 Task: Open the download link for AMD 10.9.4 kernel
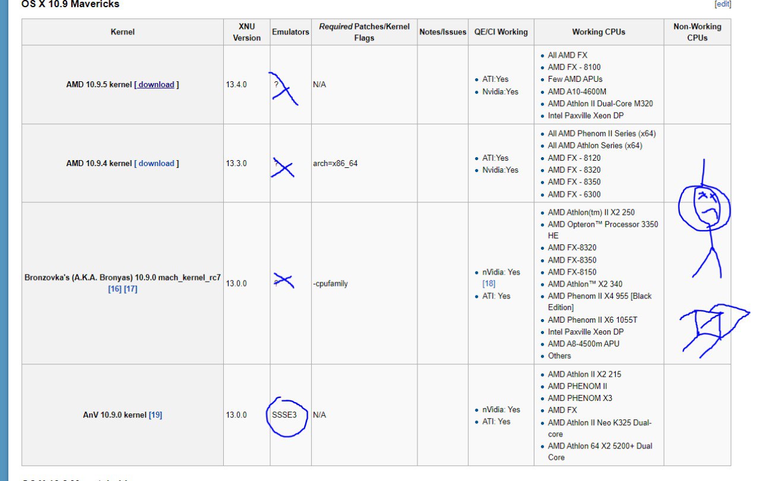point(157,163)
